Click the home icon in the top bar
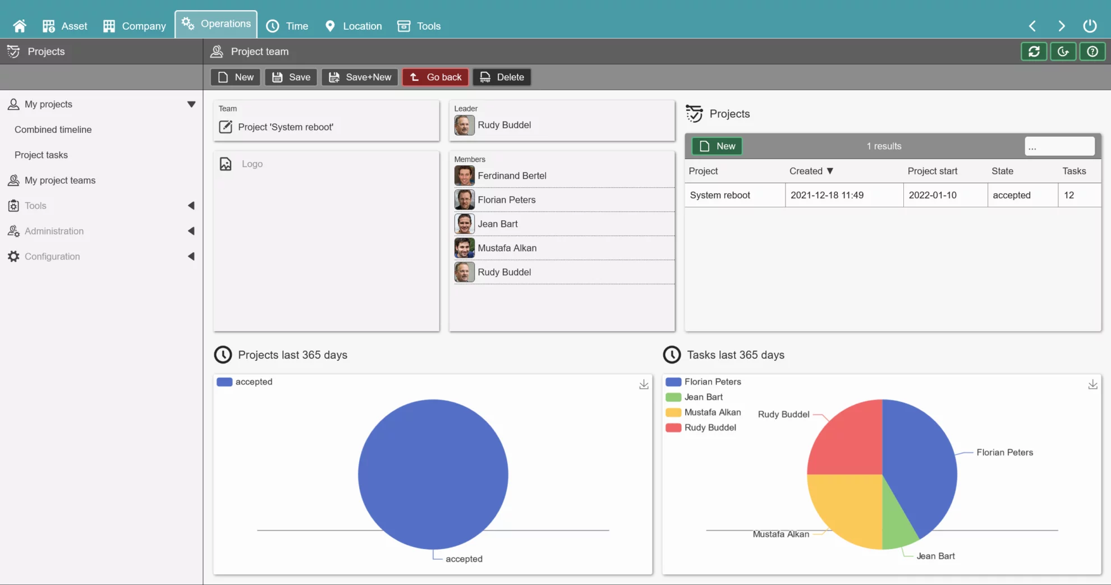1111x585 pixels. 19,25
